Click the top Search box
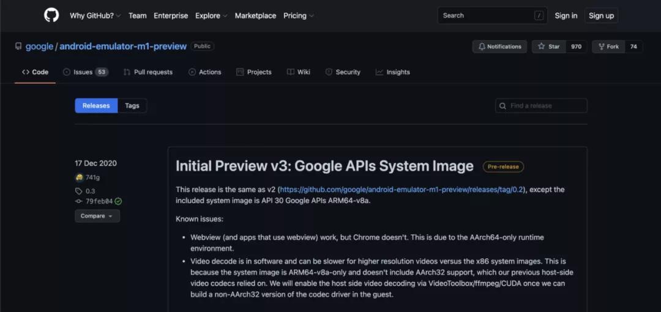The image size is (661, 312). coord(492,16)
